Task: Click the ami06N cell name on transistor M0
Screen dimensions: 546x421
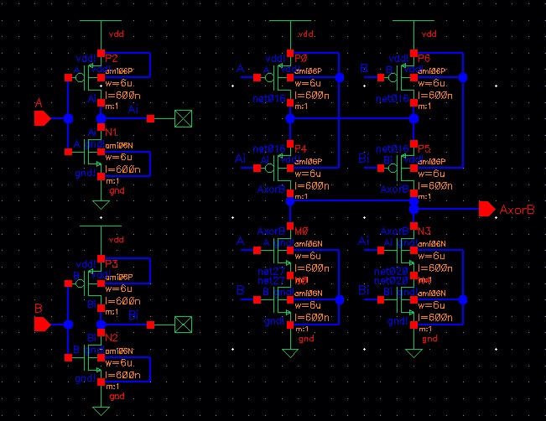Action: tap(309, 244)
